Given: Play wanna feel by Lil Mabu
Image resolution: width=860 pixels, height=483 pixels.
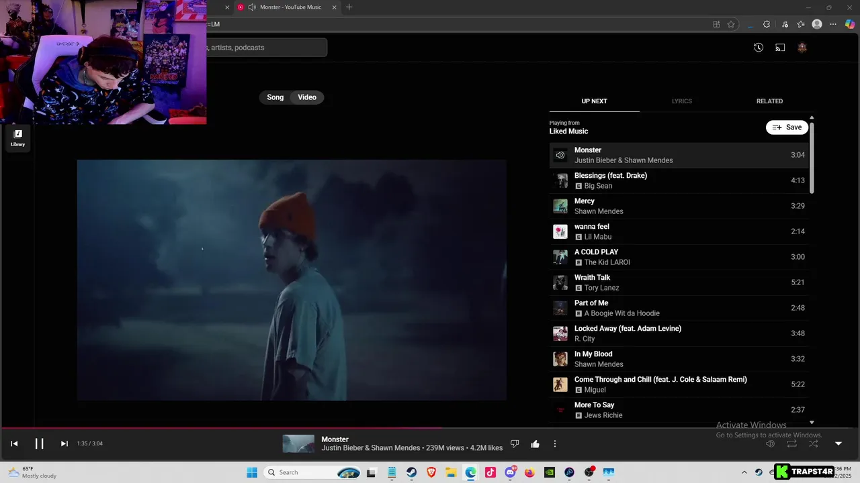Looking at the screenshot, I should click(x=679, y=231).
